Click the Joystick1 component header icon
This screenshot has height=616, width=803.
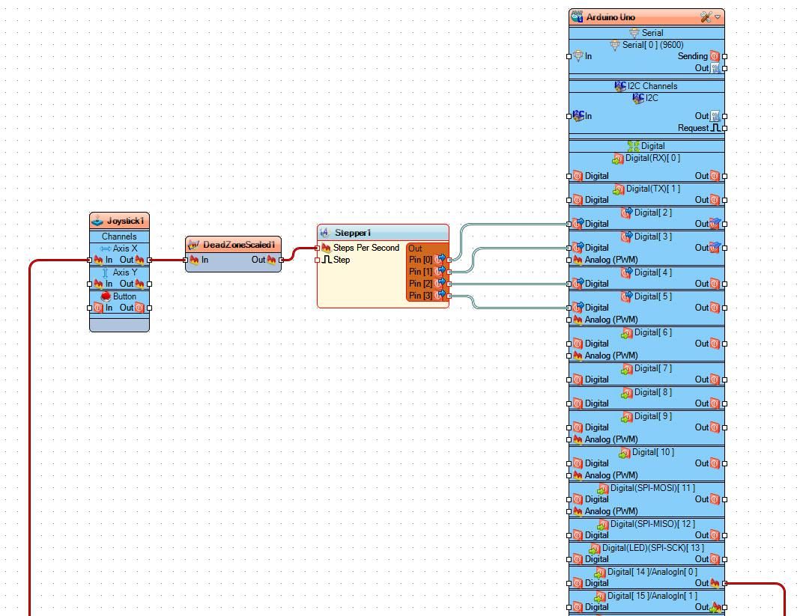coord(97,220)
